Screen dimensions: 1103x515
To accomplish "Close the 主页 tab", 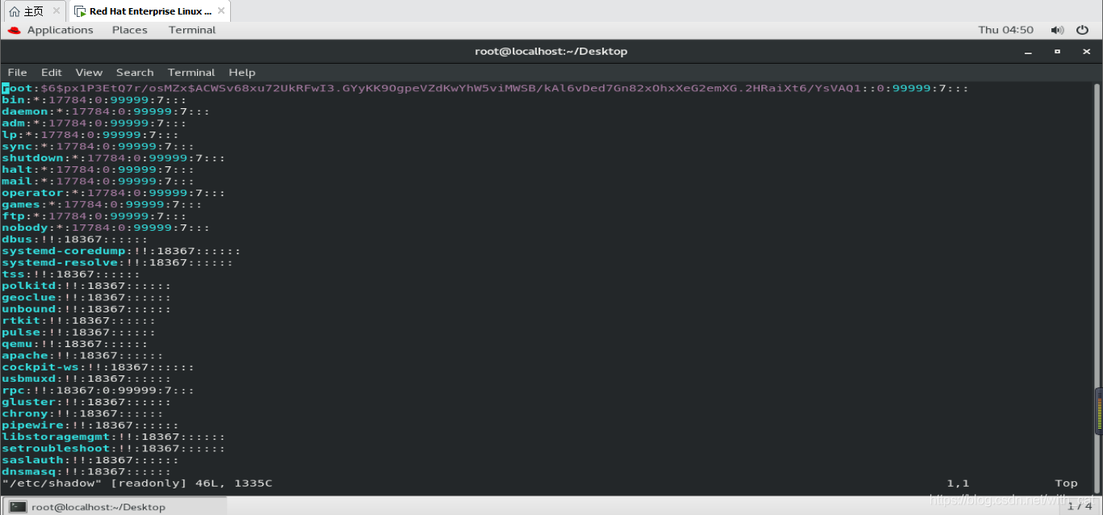I will (x=56, y=11).
